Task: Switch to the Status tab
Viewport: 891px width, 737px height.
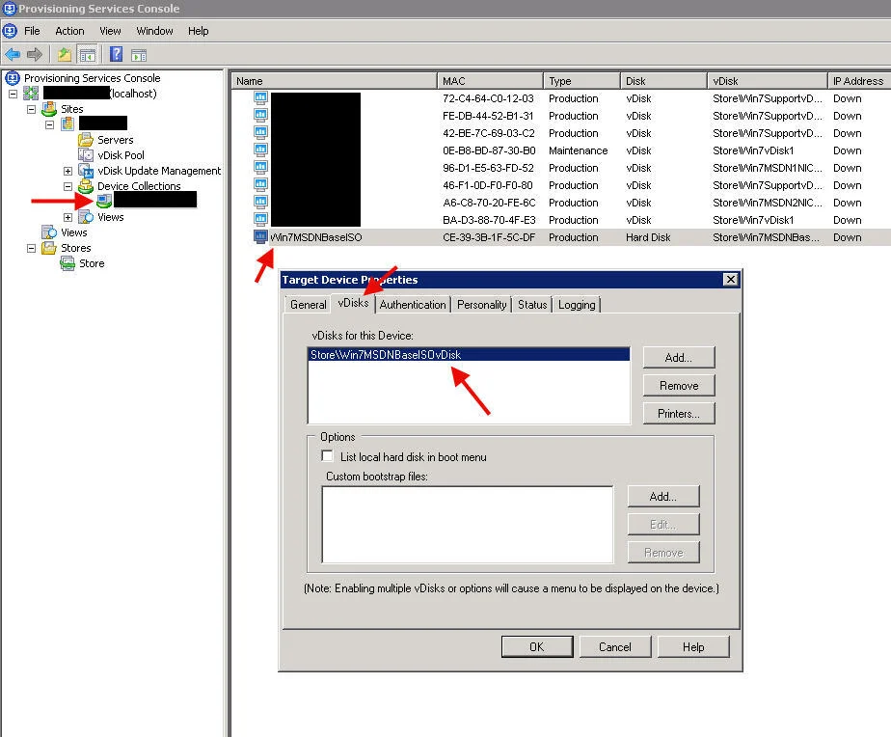Action: click(532, 305)
